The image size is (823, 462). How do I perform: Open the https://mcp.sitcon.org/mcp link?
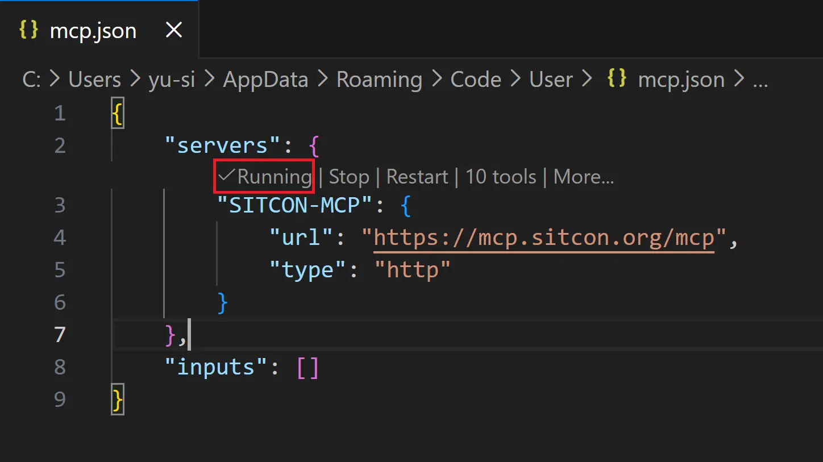tap(543, 238)
